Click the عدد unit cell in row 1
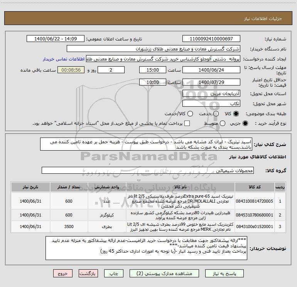Image resolution: width=297 pixels, height=287 pixels. pos(107,201)
